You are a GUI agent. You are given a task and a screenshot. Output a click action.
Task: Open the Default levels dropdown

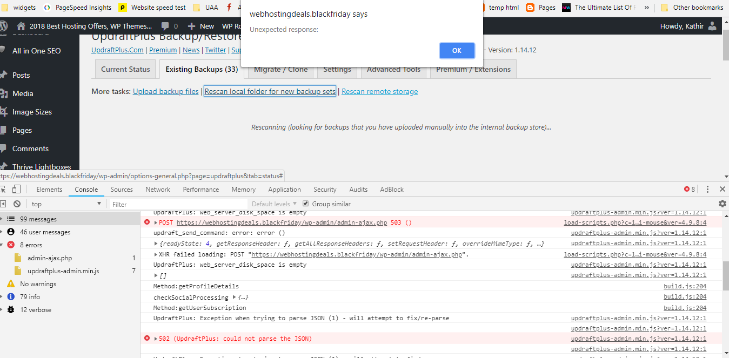click(x=274, y=204)
